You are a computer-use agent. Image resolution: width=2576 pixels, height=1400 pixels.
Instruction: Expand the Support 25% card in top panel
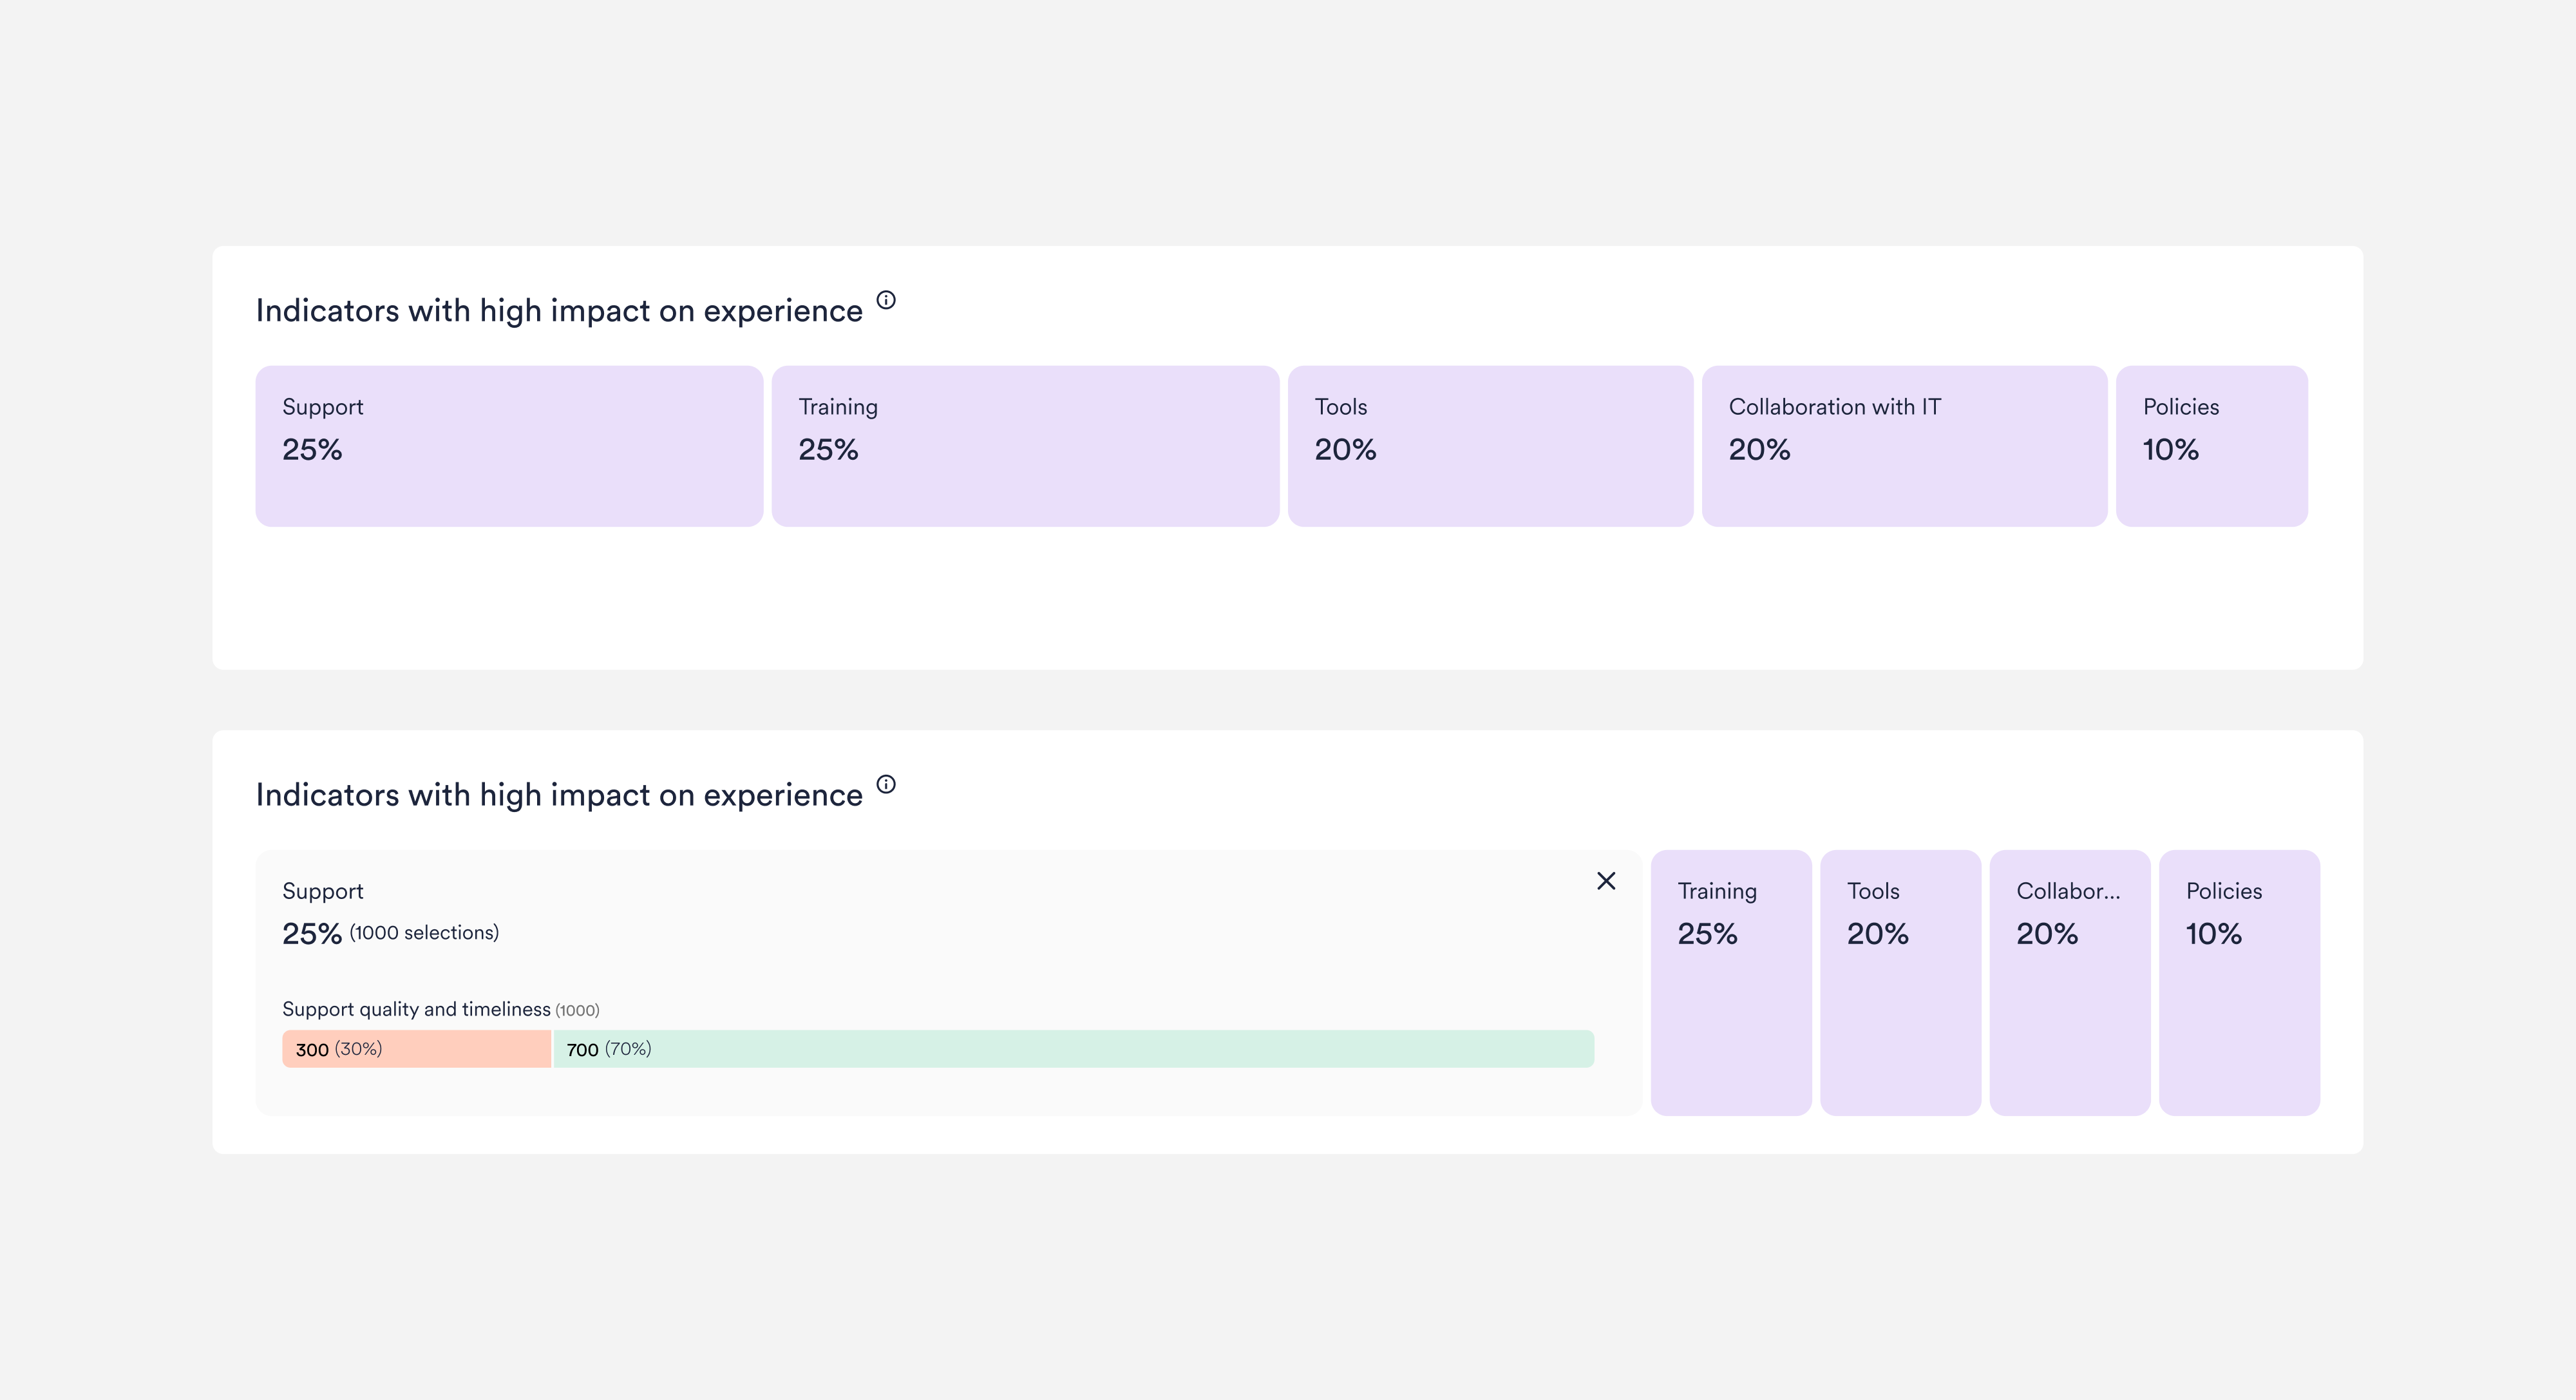pyautogui.click(x=509, y=446)
